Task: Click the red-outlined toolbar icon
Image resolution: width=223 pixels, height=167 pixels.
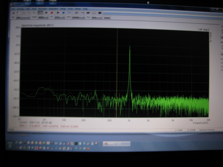Action: point(94,13)
